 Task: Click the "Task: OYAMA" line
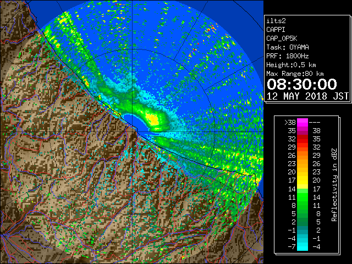coord(288,47)
